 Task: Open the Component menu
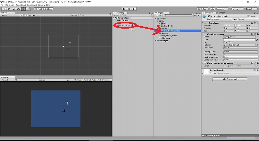(x=32, y=5)
